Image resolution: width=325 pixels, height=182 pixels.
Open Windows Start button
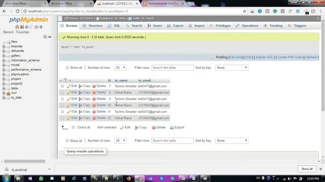[x=6, y=178]
